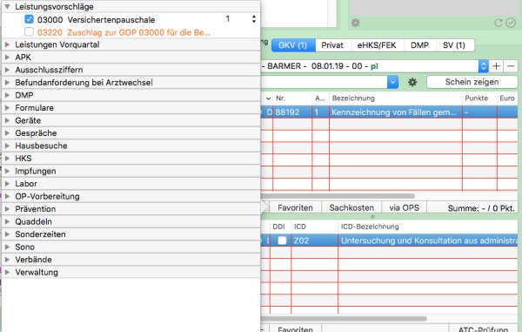Image resolution: width=522 pixels, height=332 pixels.
Task: Expand Leistungen Vorquartal
Action: (x=7, y=44)
